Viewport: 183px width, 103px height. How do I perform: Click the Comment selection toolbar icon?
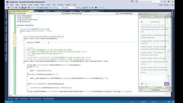tap(84, 8)
